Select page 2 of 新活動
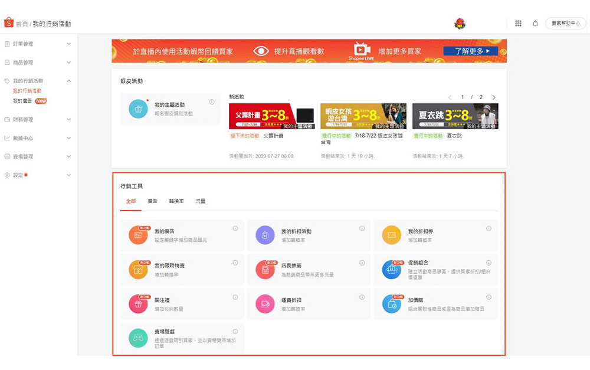The width and height of the screenshot is (590, 370). pos(481,97)
